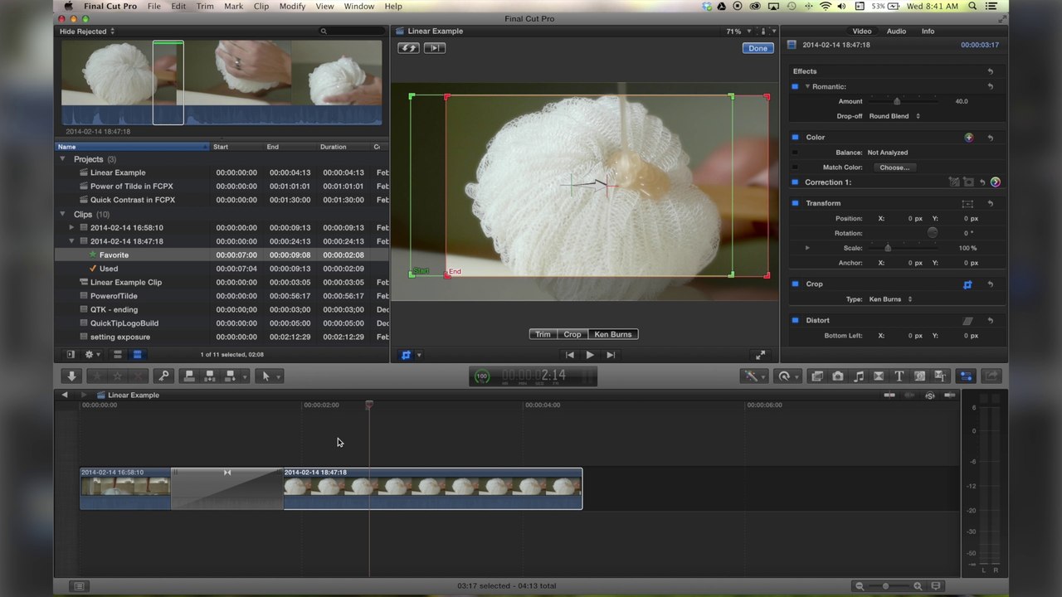Open the File menu
The image size is (1062, 597).
154,7
